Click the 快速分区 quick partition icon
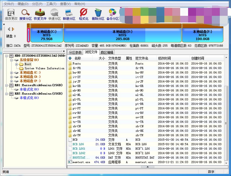Image resolution: width=231 pixels, height=176 pixels. (x=55, y=15)
